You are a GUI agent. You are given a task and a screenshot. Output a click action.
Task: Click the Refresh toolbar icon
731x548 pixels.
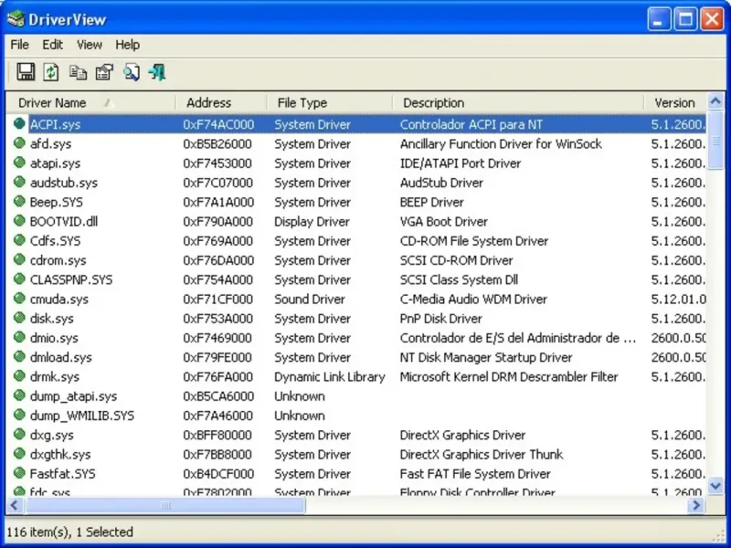(x=51, y=72)
